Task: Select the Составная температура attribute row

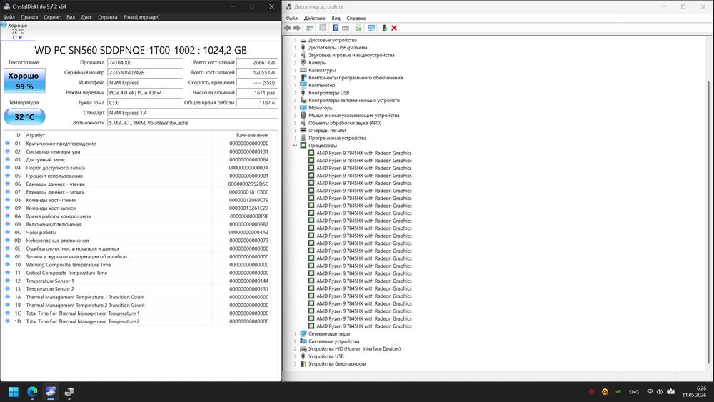Action: (x=137, y=151)
